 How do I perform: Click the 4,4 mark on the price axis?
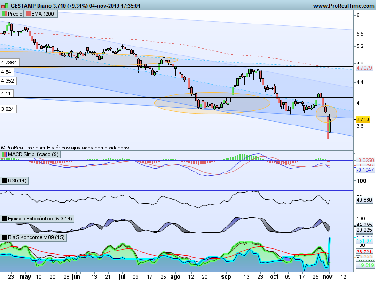click(x=360, y=83)
